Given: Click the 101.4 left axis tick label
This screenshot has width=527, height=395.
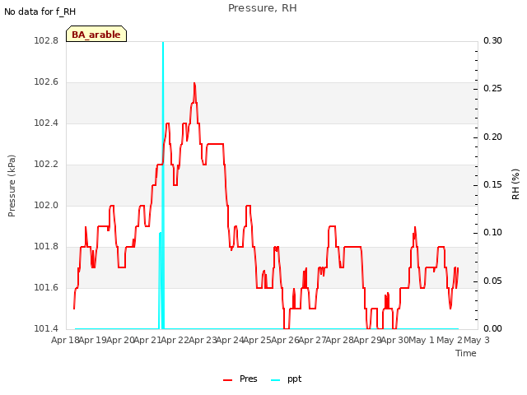Looking at the screenshot, I should [46, 328].
